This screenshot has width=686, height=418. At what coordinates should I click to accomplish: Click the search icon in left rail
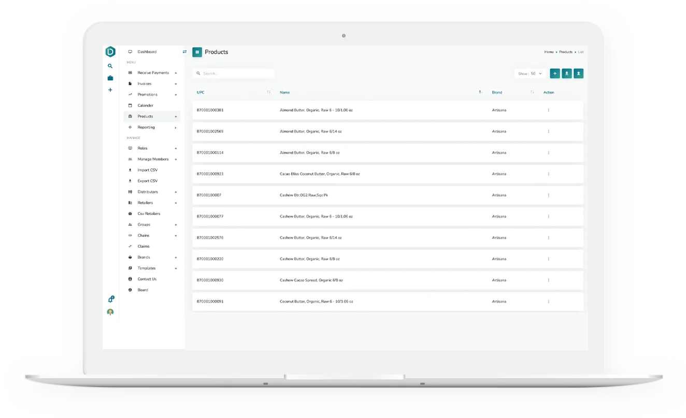coord(110,66)
